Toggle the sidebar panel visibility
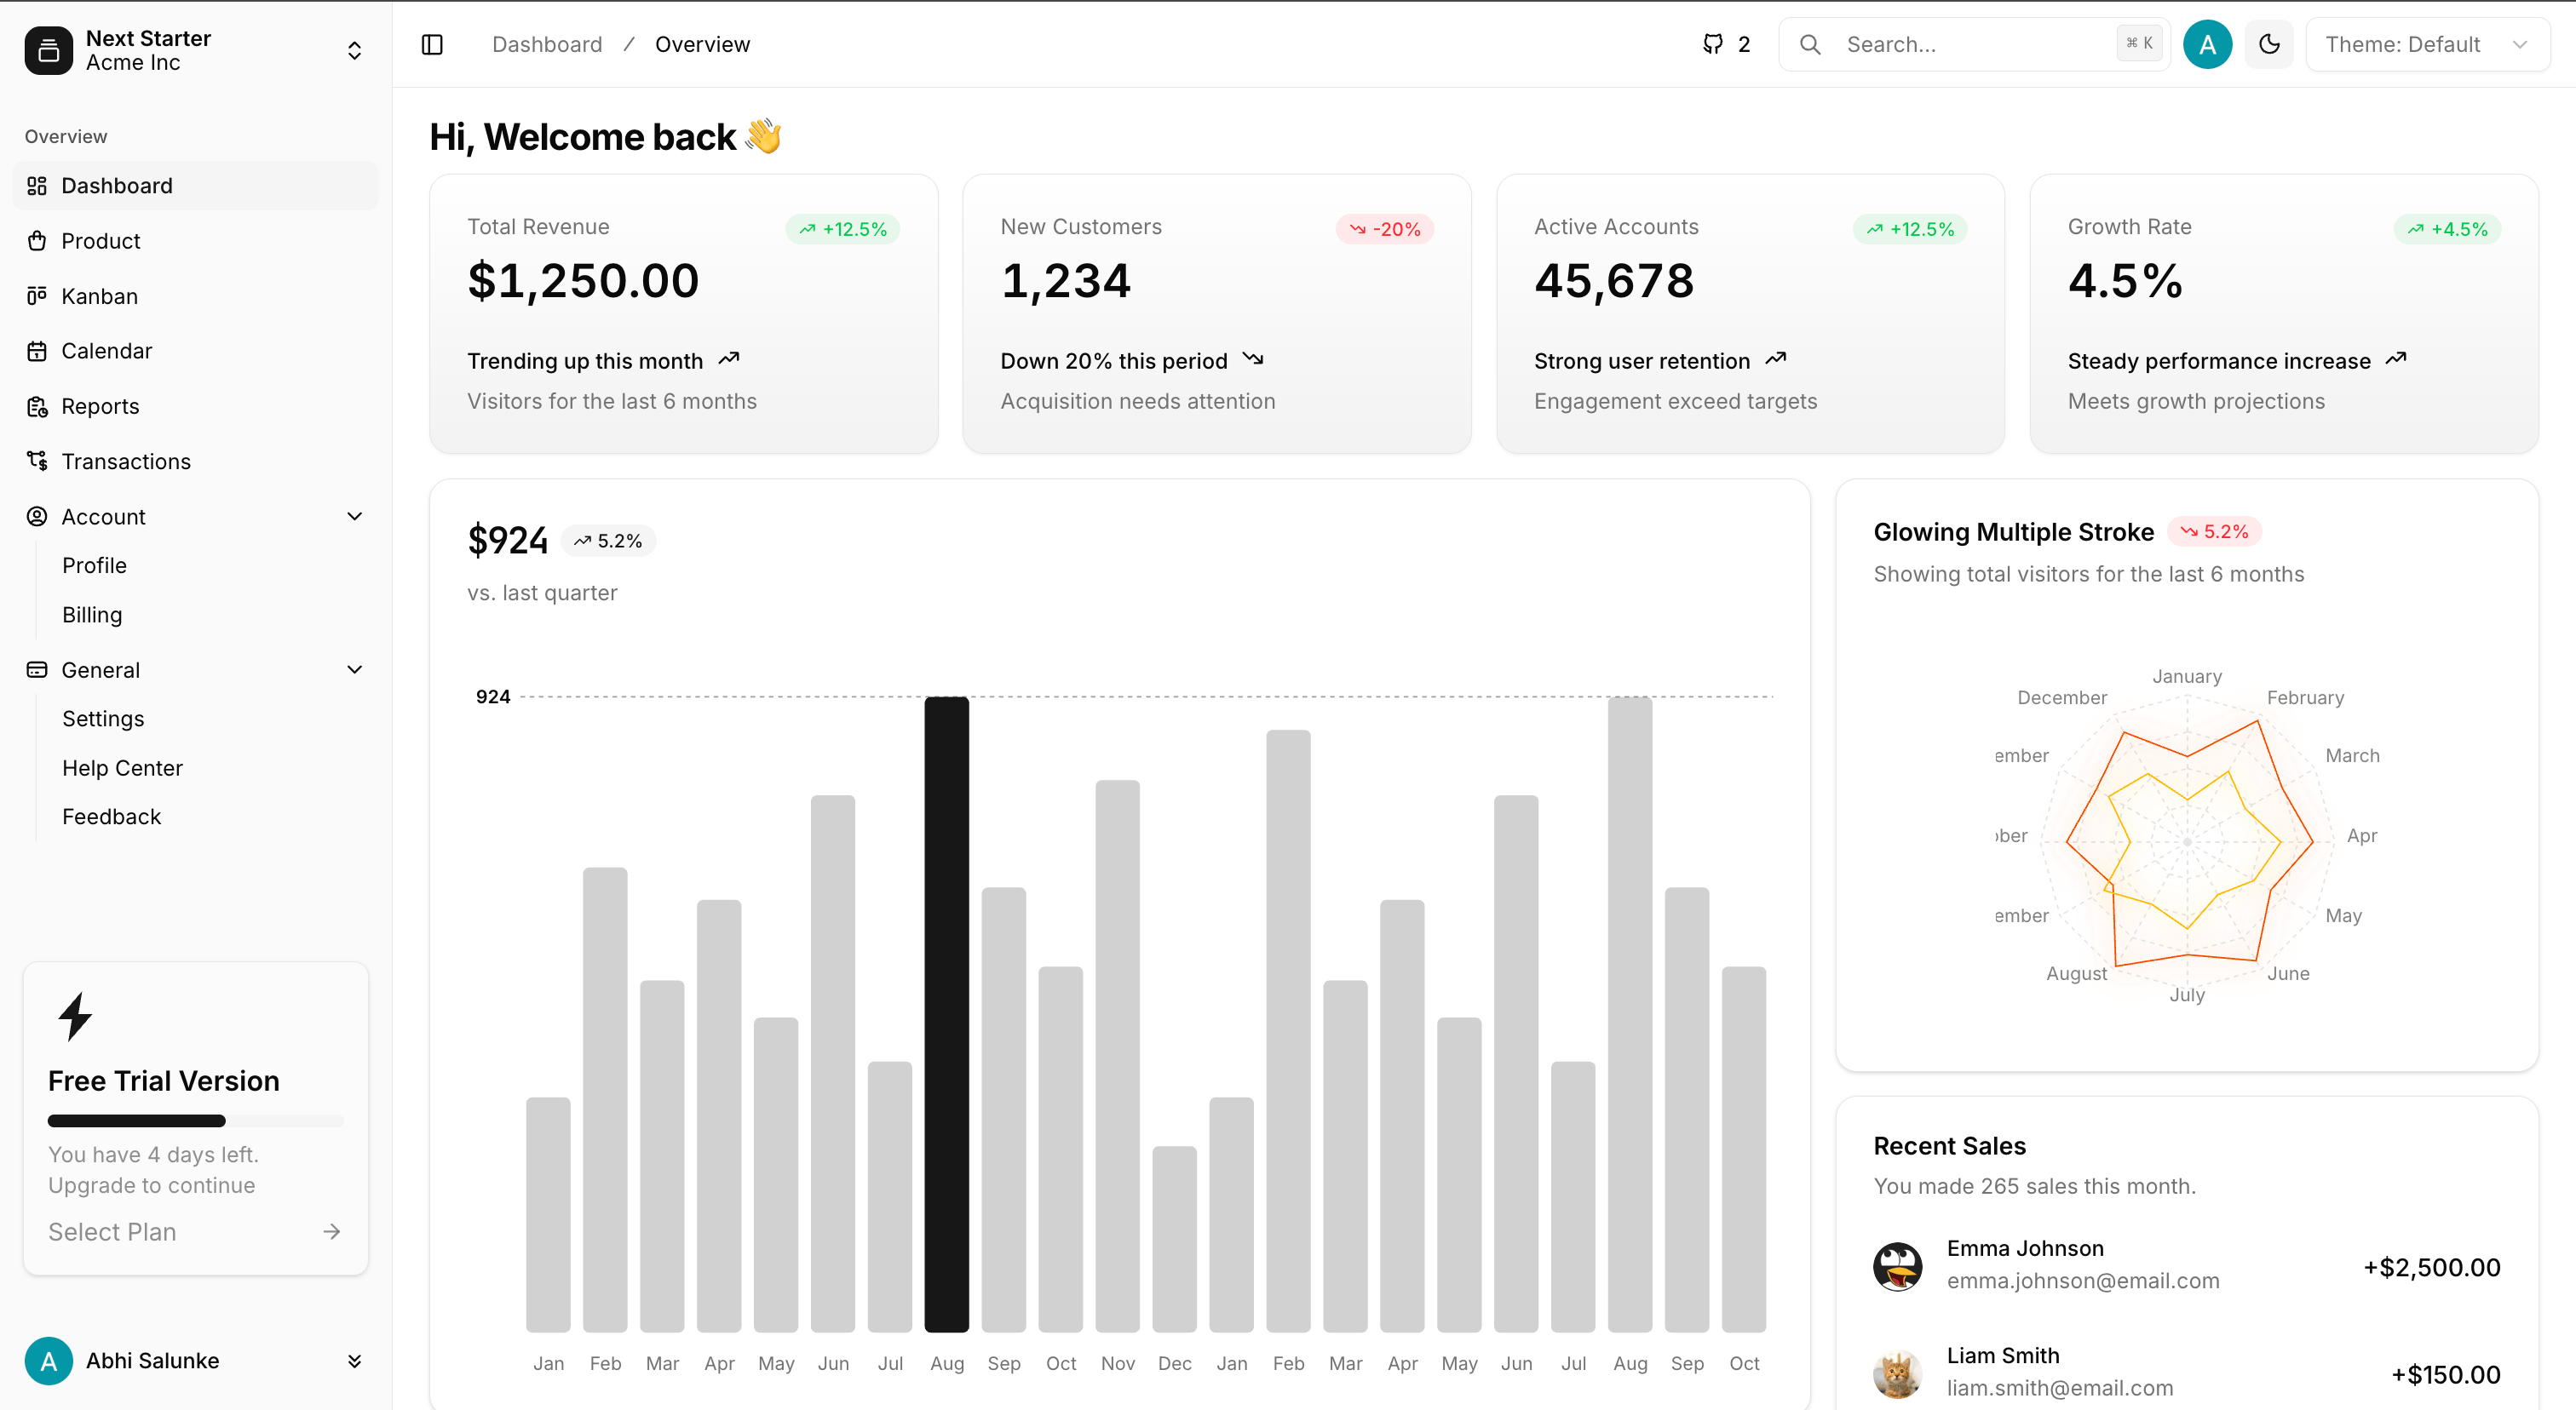Viewport: 2576px width, 1410px height. click(432, 44)
